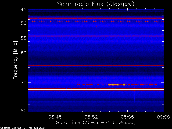Click the bright yellow band near 72 MHz
This screenshot has height=129, width=172.
tap(96, 90)
